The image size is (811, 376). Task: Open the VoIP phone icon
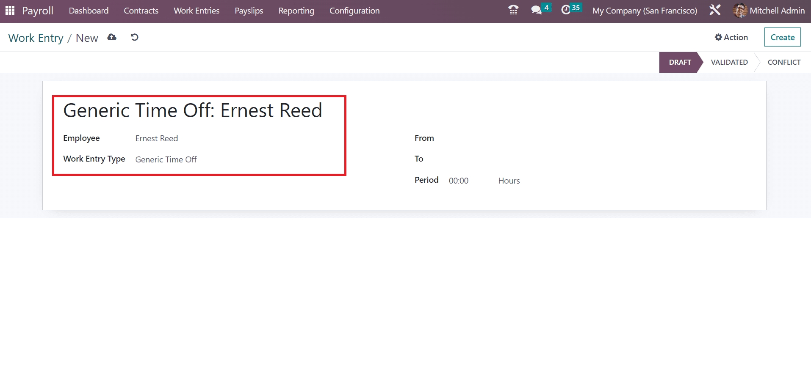(513, 10)
